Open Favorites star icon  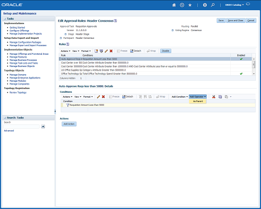coord(190,5)
